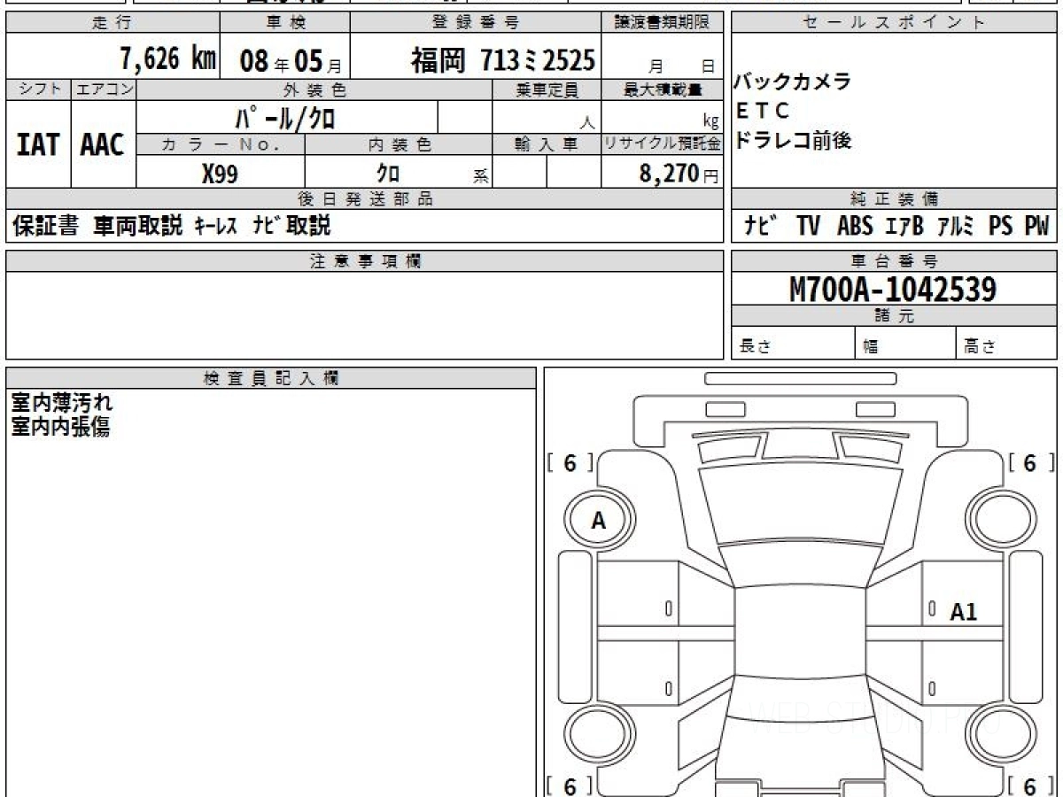Click the windshield in the car diagram
This screenshot has width=1063, height=797.
tap(799, 505)
